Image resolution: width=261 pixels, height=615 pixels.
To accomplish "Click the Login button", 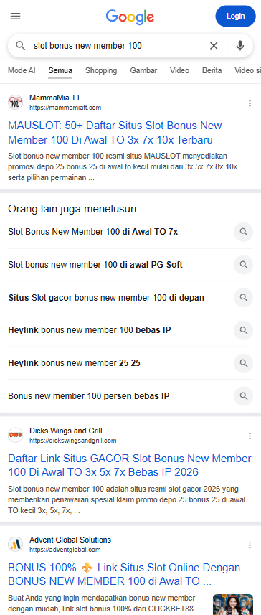I will pos(235,16).
